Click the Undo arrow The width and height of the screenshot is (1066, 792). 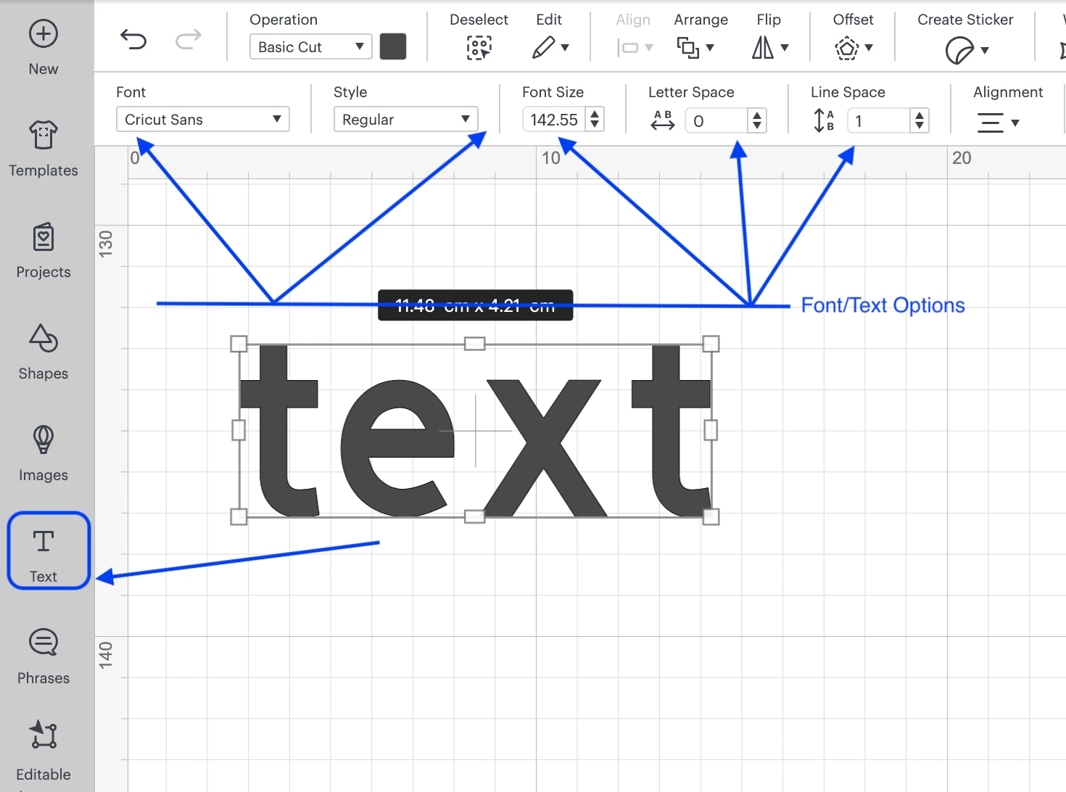(133, 40)
